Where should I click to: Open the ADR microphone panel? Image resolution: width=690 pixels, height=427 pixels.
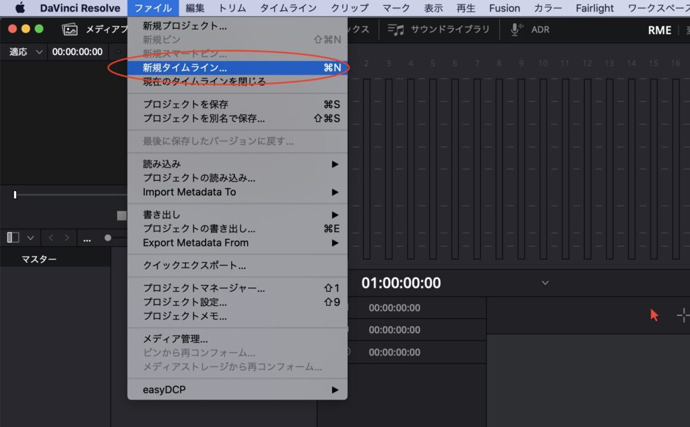(x=533, y=30)
